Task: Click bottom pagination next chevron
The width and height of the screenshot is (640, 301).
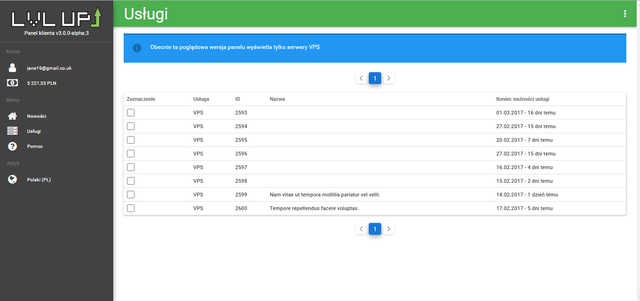Action: (388, 229)
